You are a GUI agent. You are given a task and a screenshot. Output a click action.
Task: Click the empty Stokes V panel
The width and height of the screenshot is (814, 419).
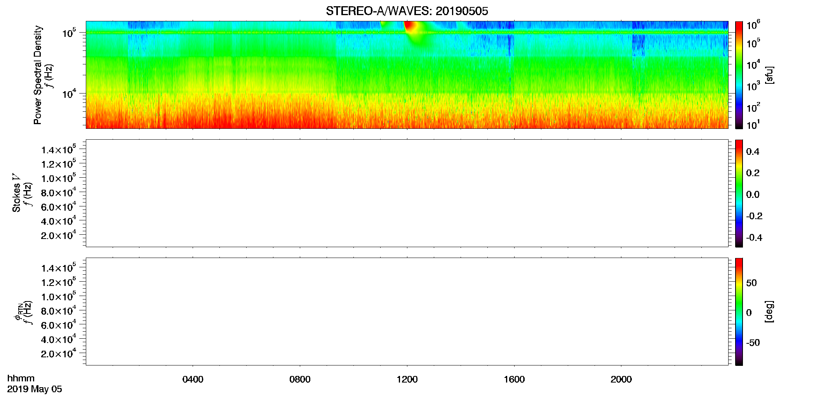click(x=407, y=193)
